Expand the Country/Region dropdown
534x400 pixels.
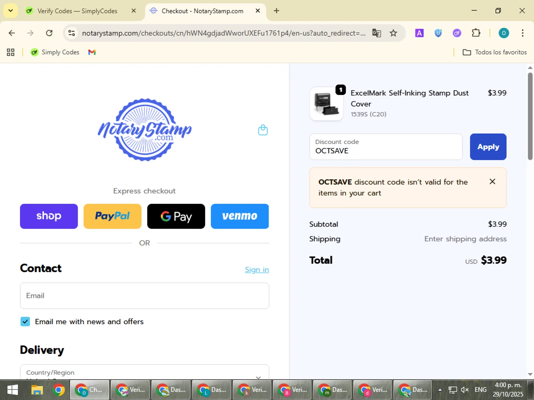coord(145,372)
